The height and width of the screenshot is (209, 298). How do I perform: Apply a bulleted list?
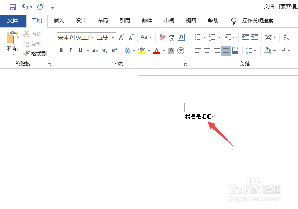[x=198, y=37]
